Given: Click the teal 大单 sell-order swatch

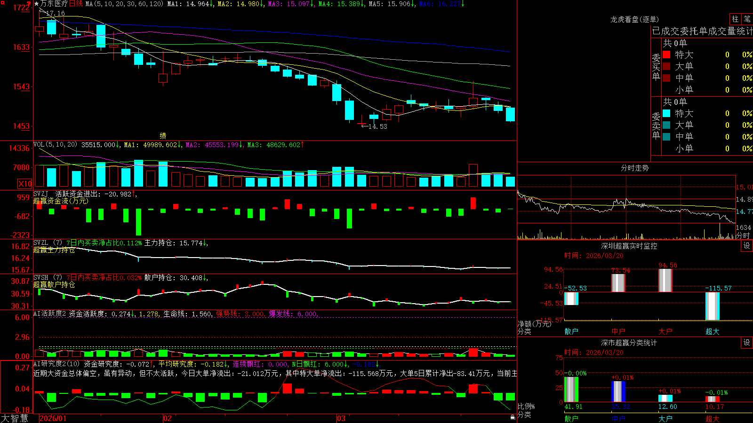Looking at the screenshot, I should pos(666,125).
